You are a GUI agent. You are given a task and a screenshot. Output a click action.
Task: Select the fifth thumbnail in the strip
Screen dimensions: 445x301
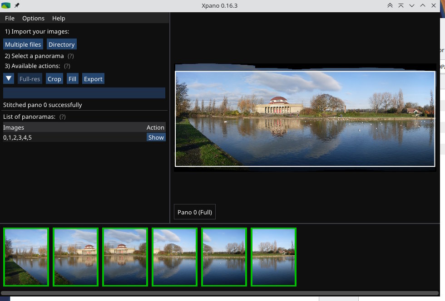click(x=224, y=257)
